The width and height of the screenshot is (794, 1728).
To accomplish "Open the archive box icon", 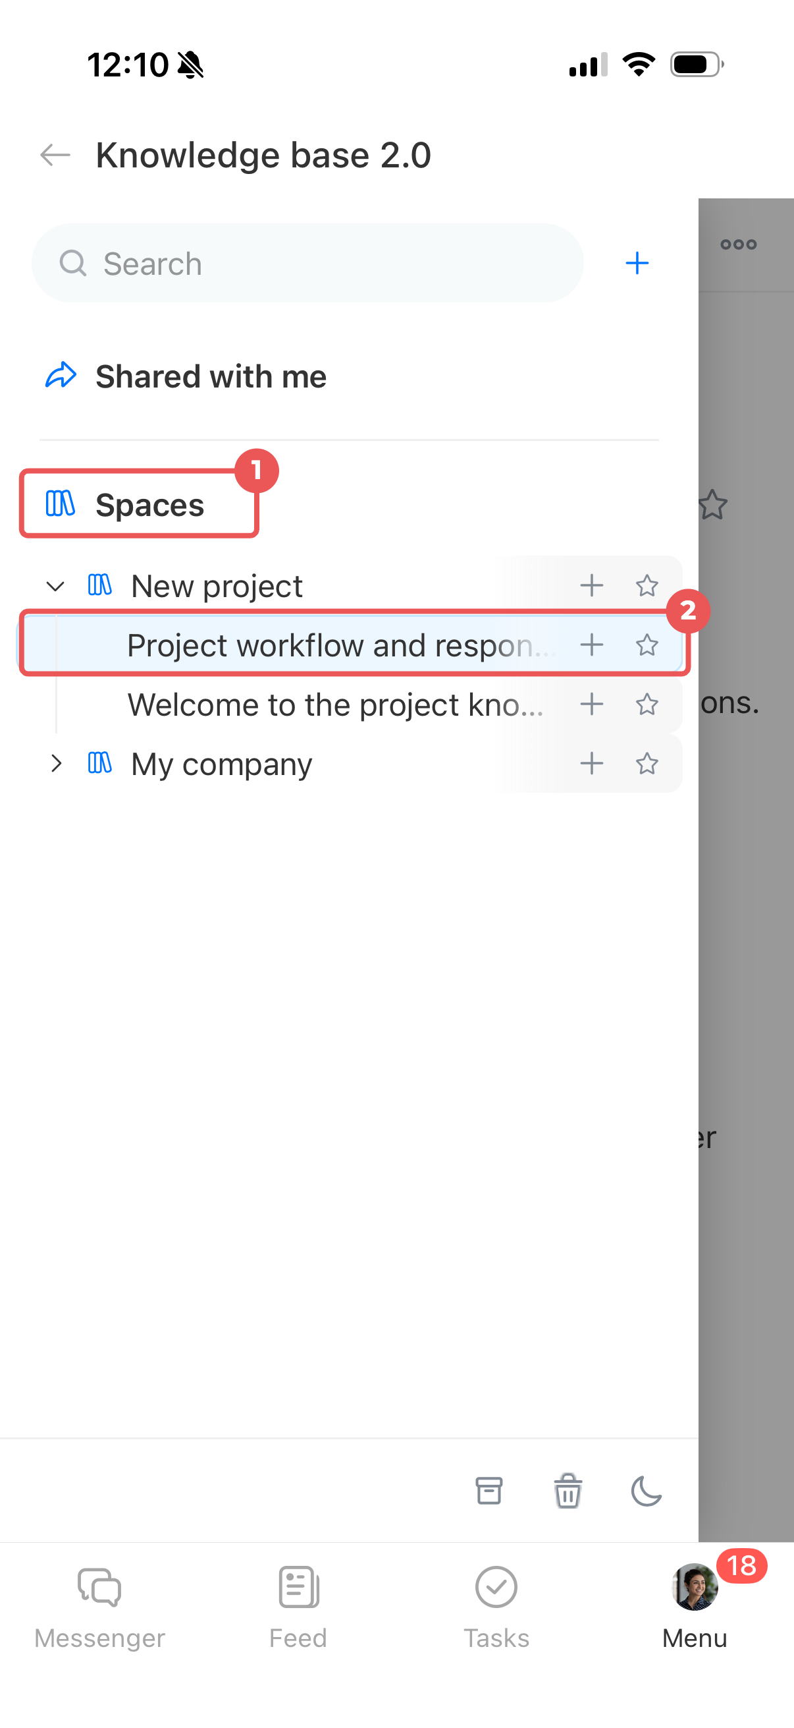I will (x=489, y=1491).
